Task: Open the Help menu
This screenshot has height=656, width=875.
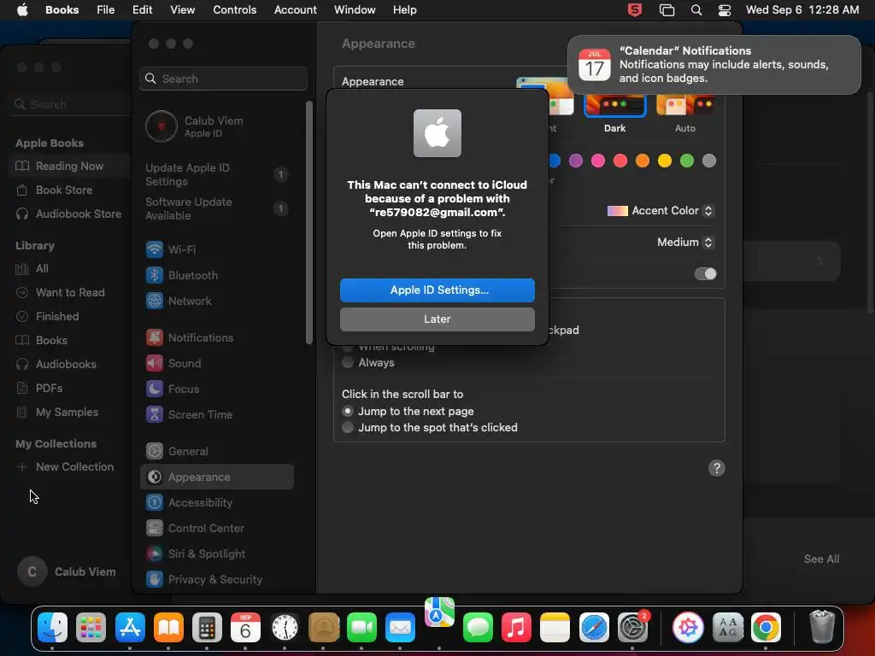Action: 404,10
